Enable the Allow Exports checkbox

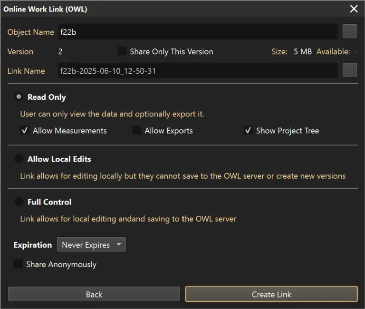point(136,130)
